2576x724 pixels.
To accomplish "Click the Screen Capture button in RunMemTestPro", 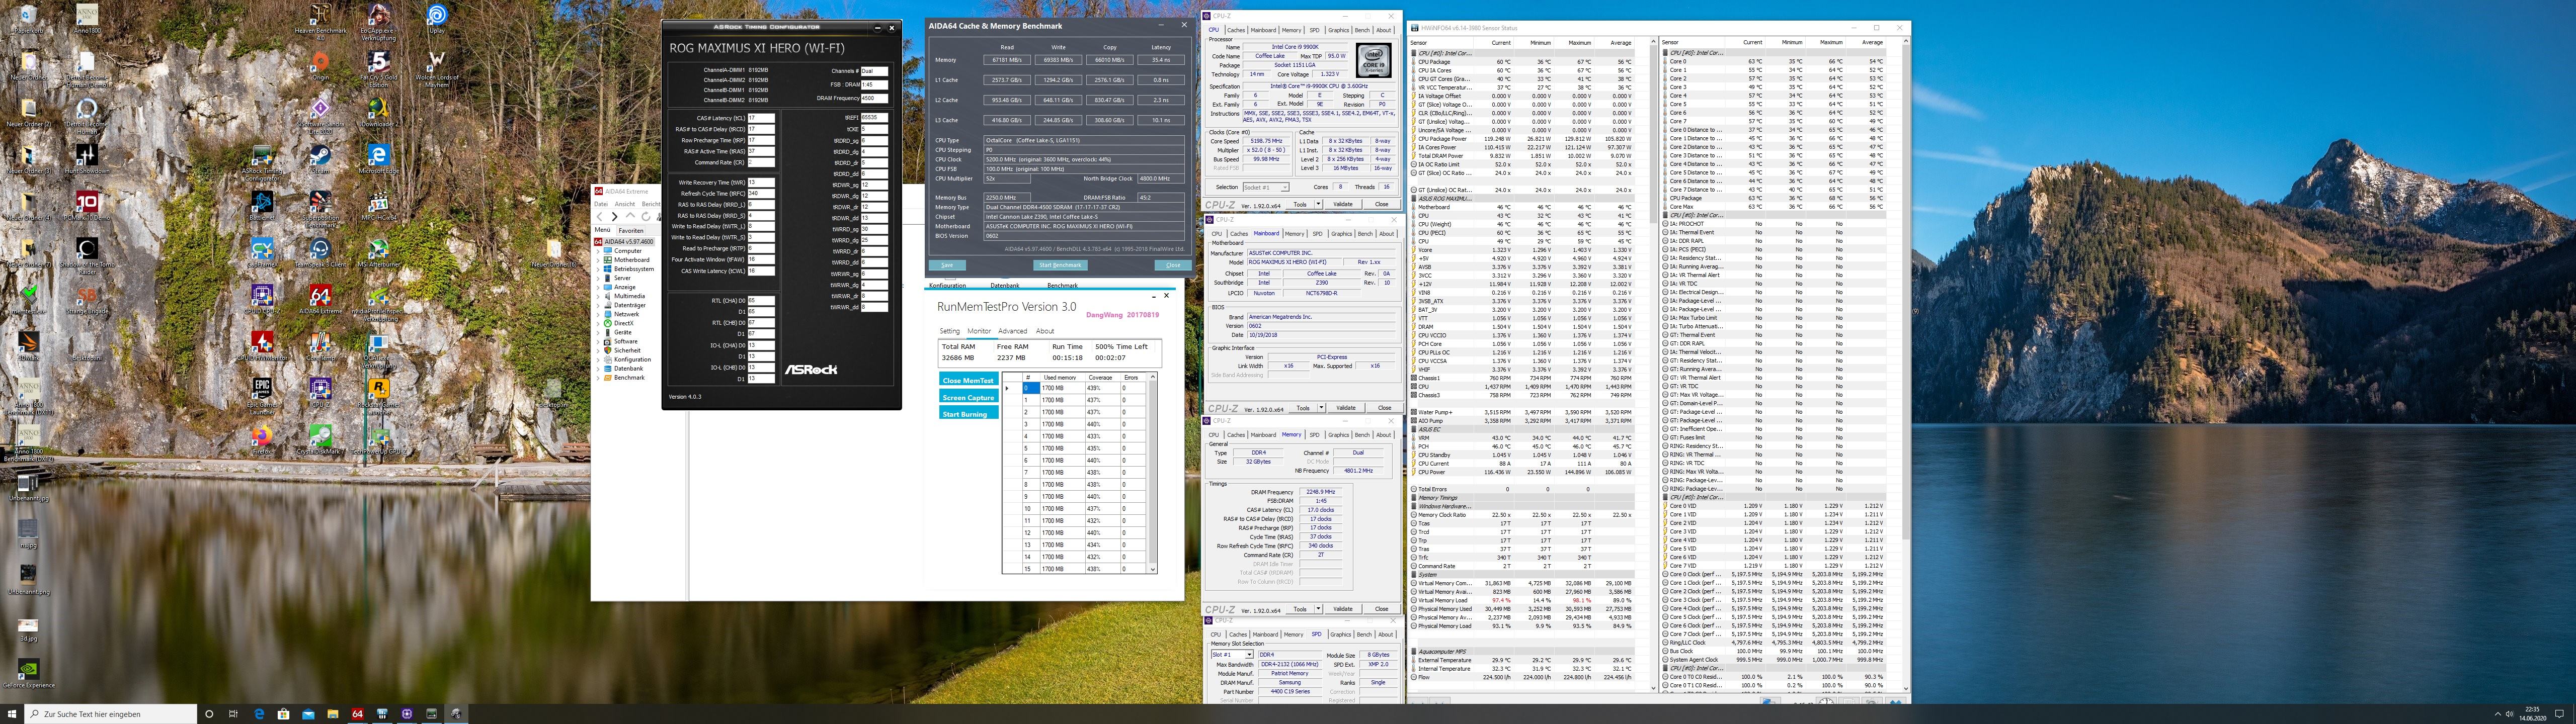I will pyautogui.click(x=968, y=397).
